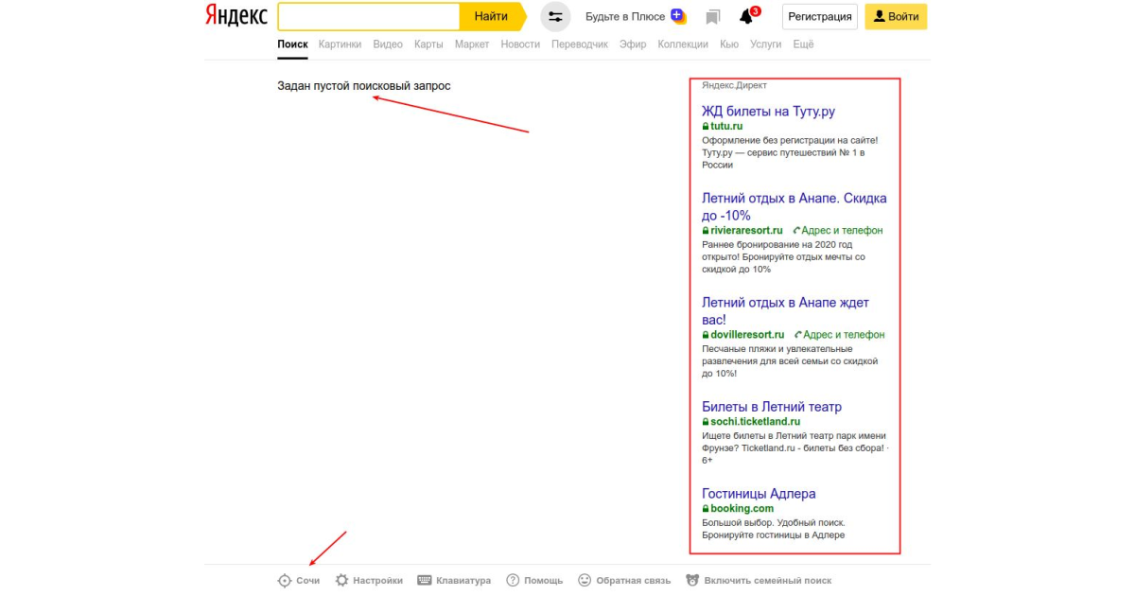Open Будьте в Плюсе link
Image resolution: width=1135 pixels, height=596 pixels.
coord(625,16)
